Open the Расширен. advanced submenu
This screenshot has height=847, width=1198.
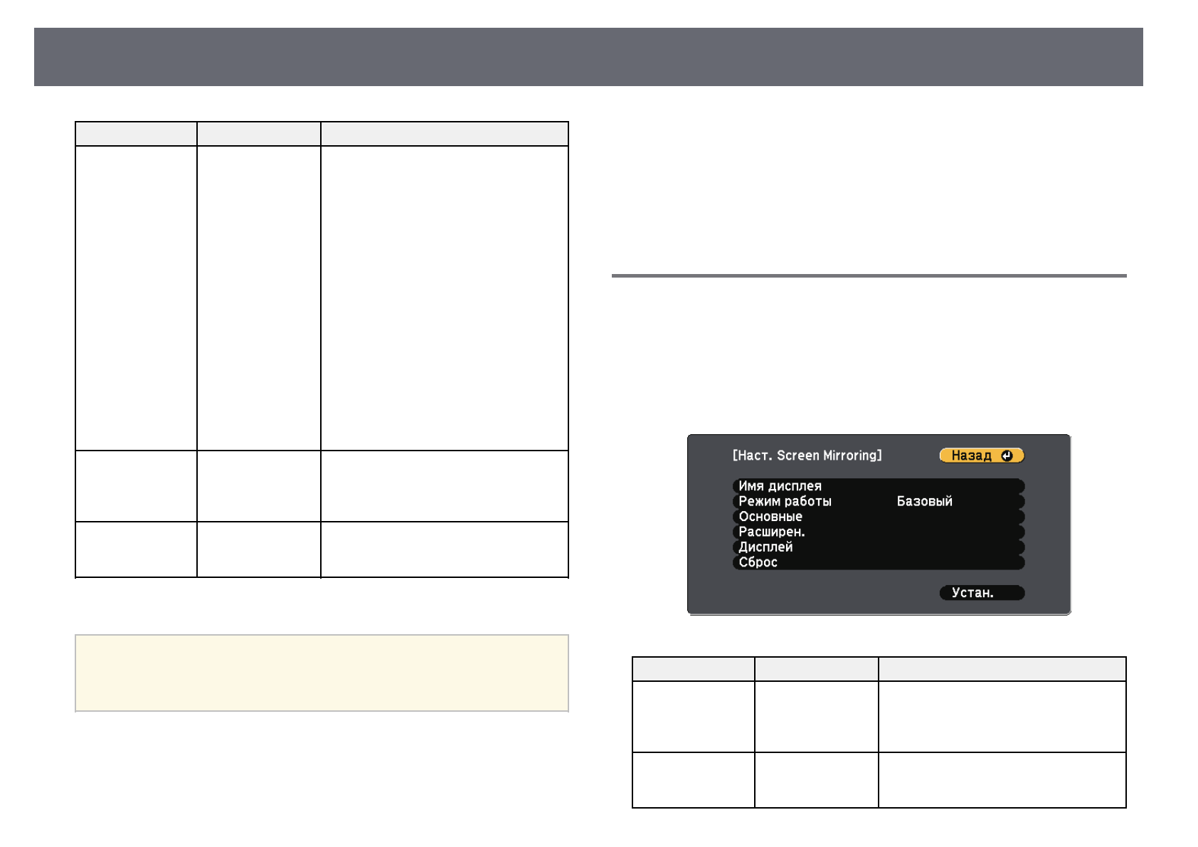tap(772, 532)
